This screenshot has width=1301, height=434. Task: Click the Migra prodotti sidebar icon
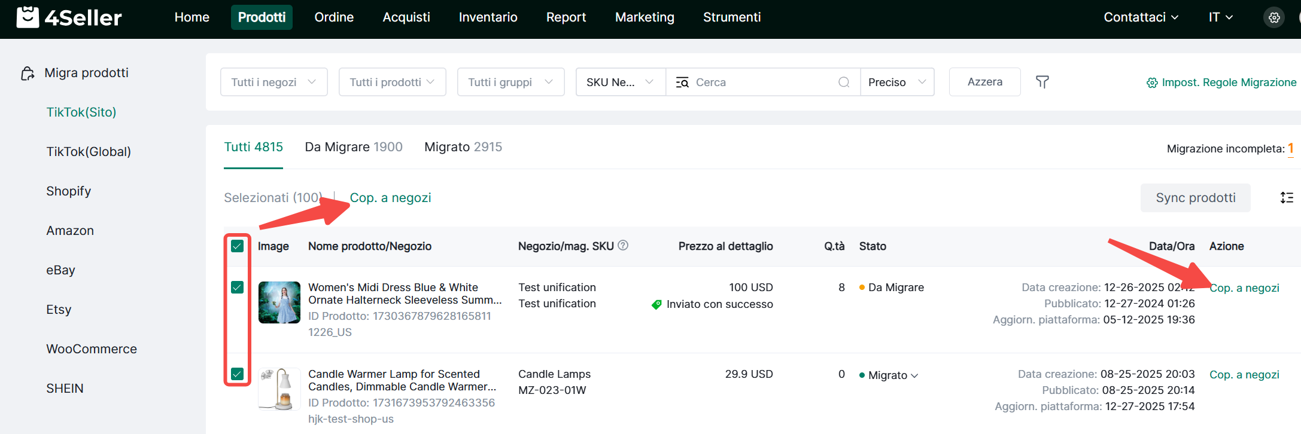28,74
